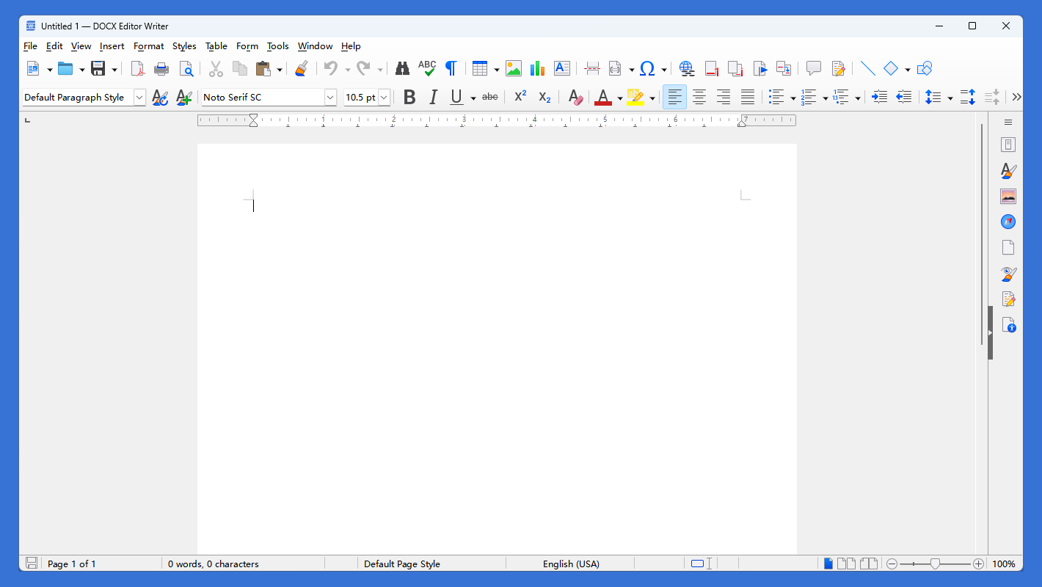
Task: Open the Table menu
Action: 216,46
